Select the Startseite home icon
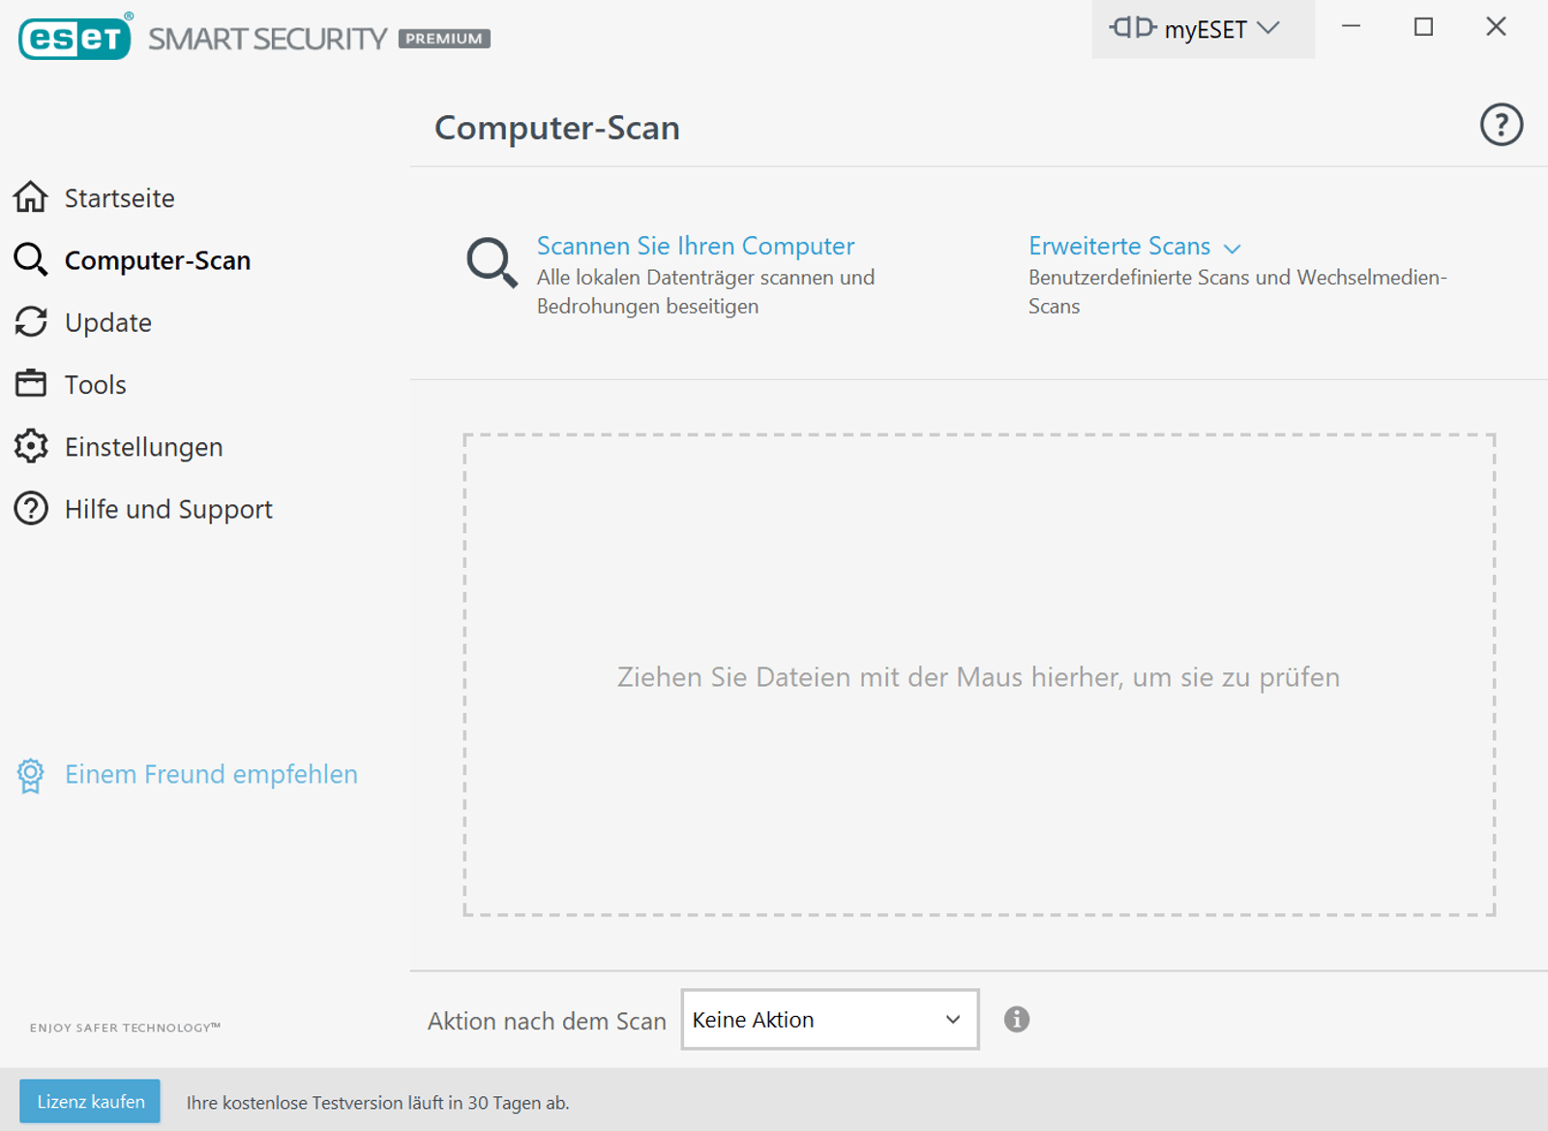This screenshot has height=1131, width=1548. 32,197
